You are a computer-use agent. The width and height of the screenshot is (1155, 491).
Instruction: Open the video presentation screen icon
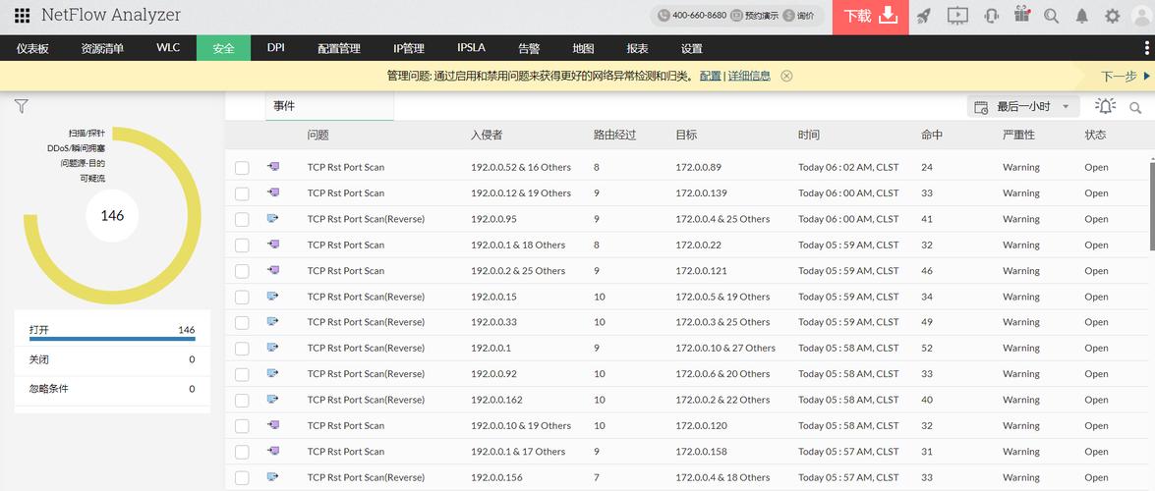(957, 16)
